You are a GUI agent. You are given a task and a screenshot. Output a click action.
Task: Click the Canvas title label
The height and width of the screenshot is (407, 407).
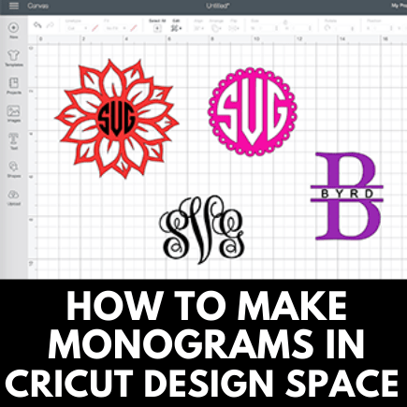pyautogui.click(x=37, y=6)
